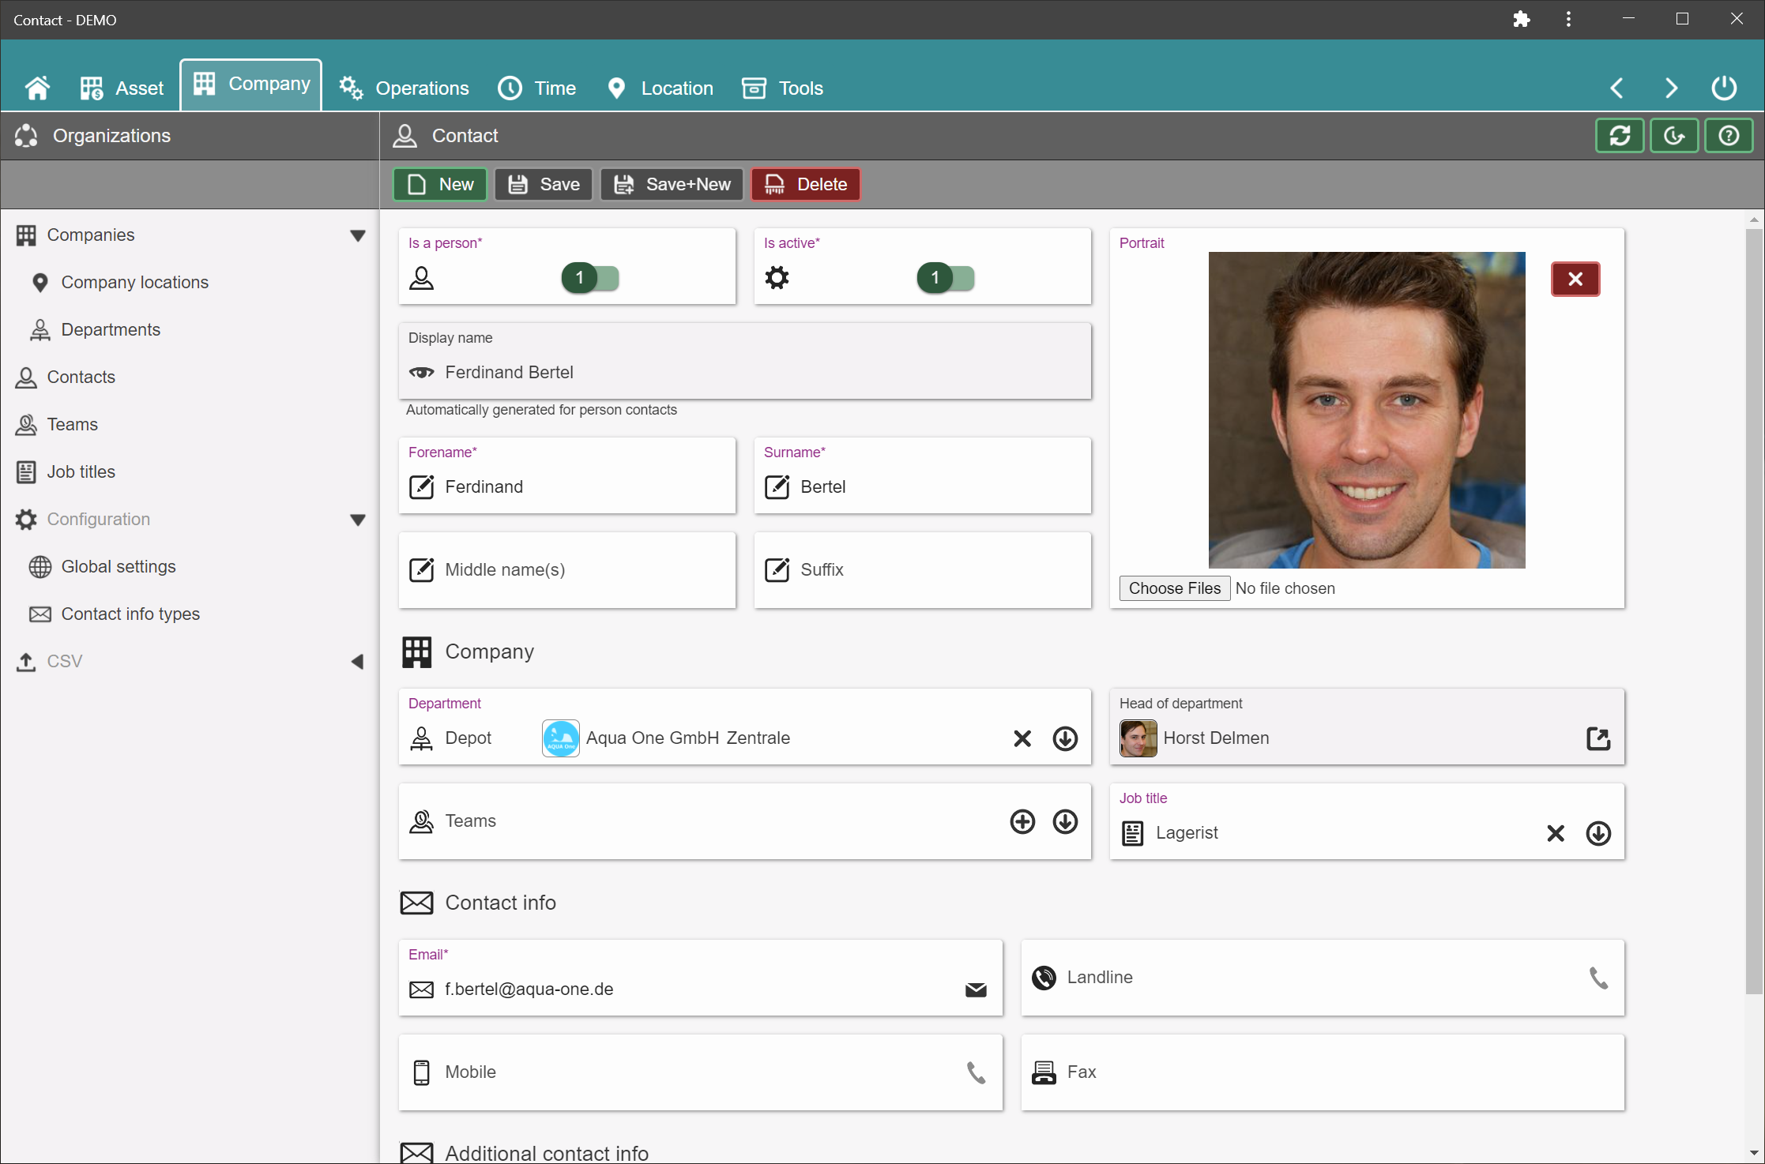Toggle the Is a person switch
This screenshot has width=1765, height=1164.
click(x=590, y=278)
